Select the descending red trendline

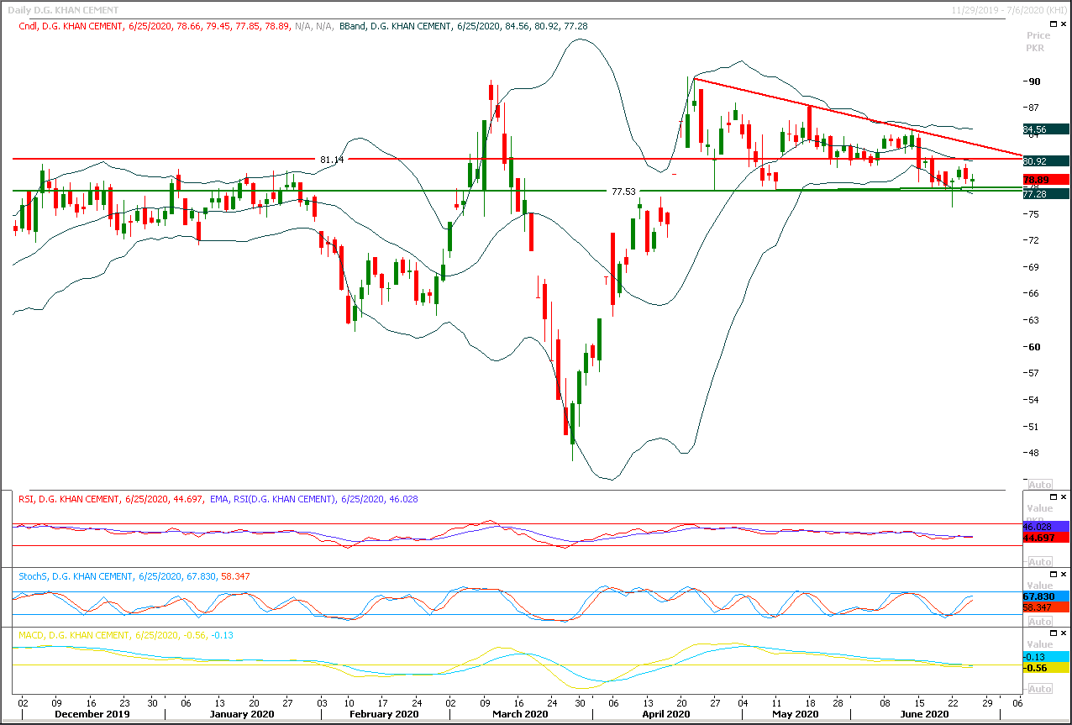click(x=857, y=117)
